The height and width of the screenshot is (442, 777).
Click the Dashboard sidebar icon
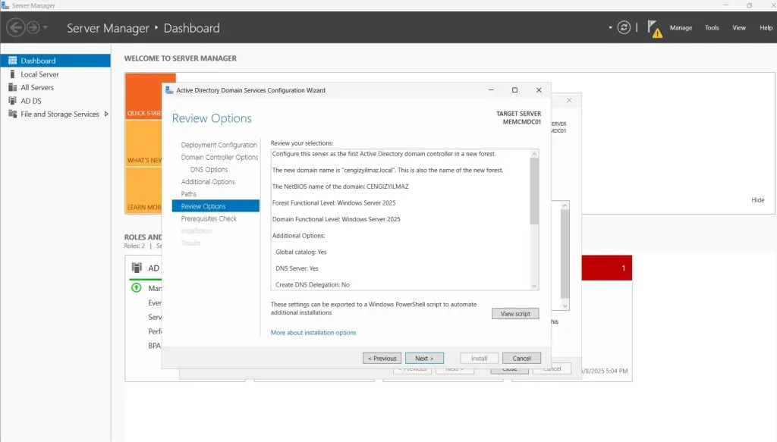[x=12, y=61]
